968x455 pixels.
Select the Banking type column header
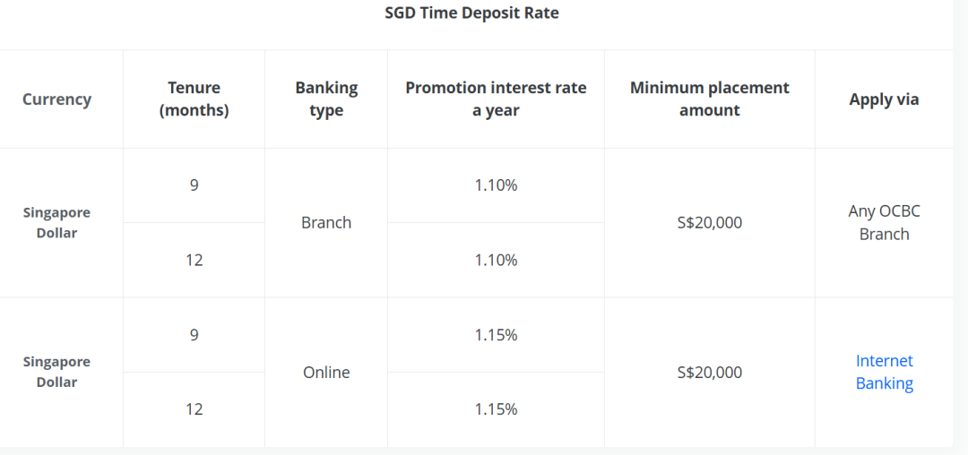pyautogui.click(x=326, y=99)
